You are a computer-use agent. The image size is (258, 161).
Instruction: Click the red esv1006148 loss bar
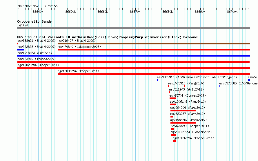point(173,104)
